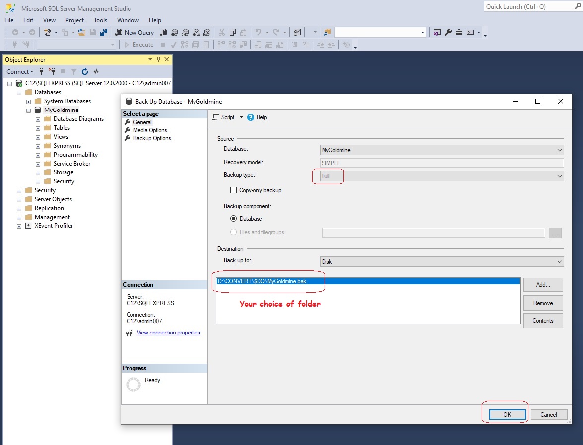The image size is (583, 445).
Task: Select the XEvent Profiler tree node
Action: coord(54,226)
